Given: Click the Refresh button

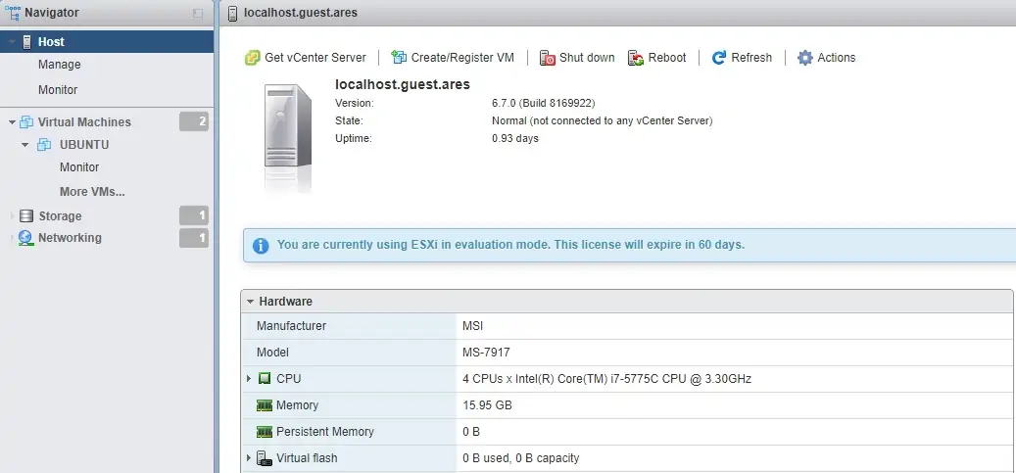Looking at the screenshot, I should click(x=742, y=58).
